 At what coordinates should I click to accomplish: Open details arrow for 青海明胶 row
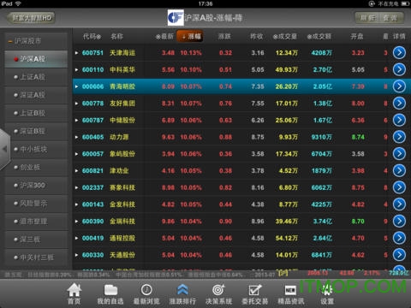click(399, 86)
